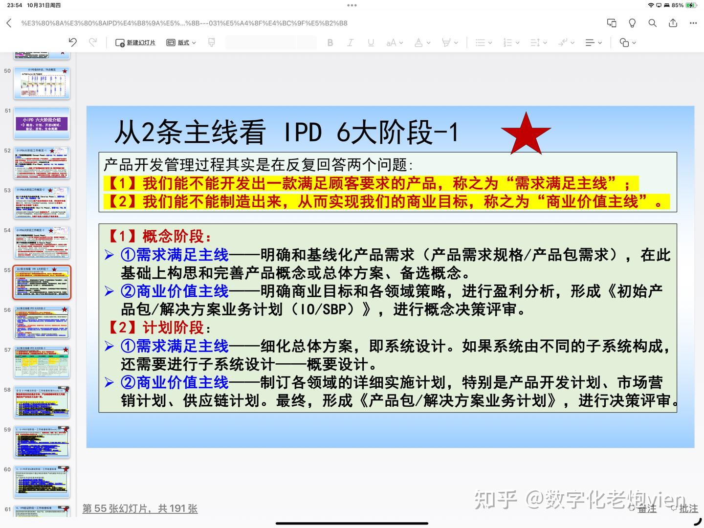This screenshot has height=528, width=704.
Task: Open search within the presentation
Action: 652,22
